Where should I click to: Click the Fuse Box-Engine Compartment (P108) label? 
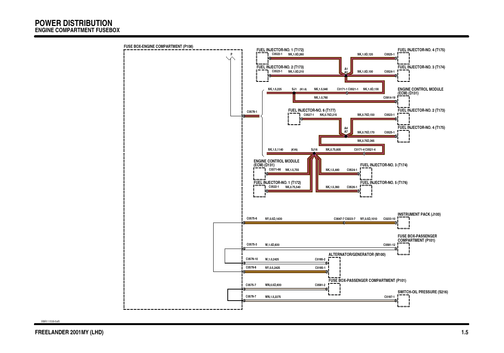tap(158, 47)
